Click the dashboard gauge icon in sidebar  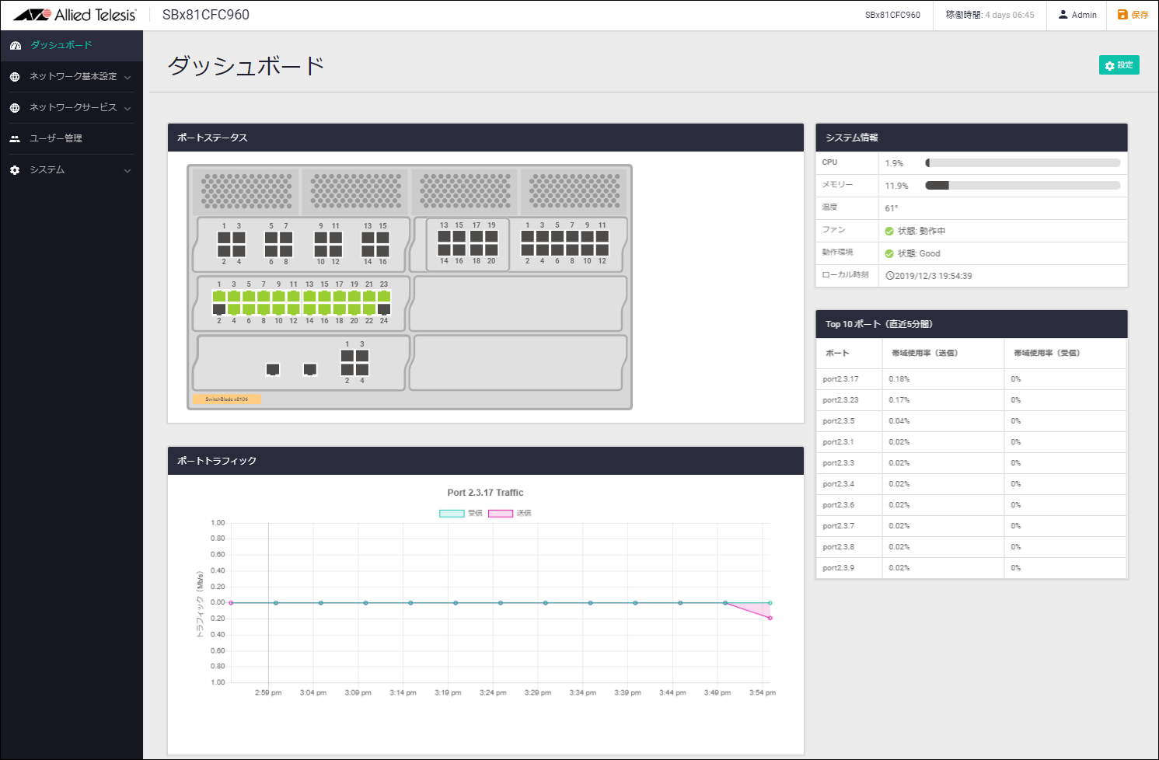tap(15, 46)
